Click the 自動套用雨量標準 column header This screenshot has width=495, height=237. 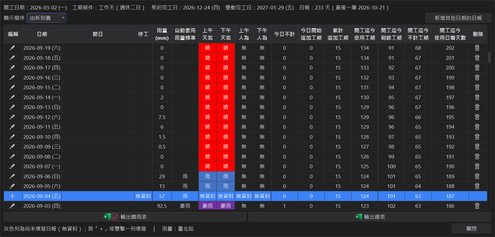pyautogui.click(x=185, y=34)
